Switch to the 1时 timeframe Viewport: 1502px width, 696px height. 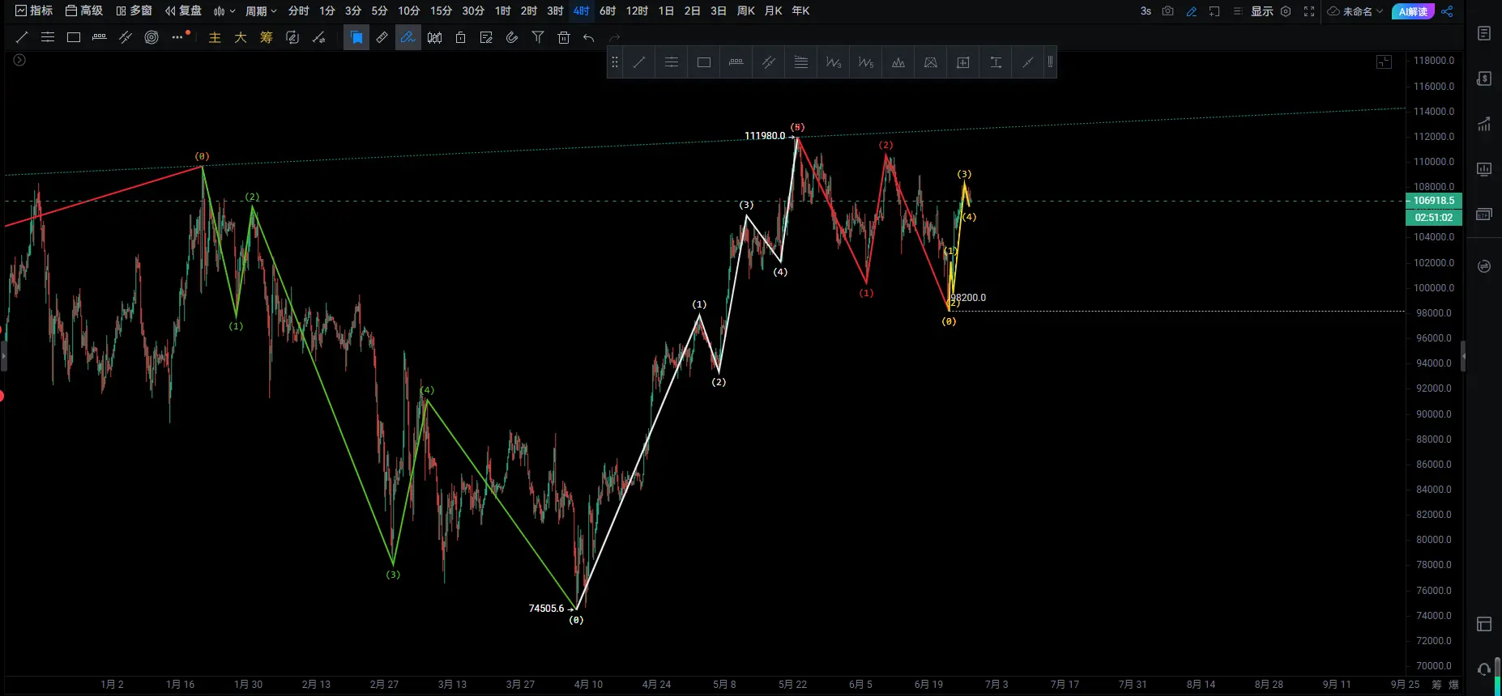coord(502,11)
